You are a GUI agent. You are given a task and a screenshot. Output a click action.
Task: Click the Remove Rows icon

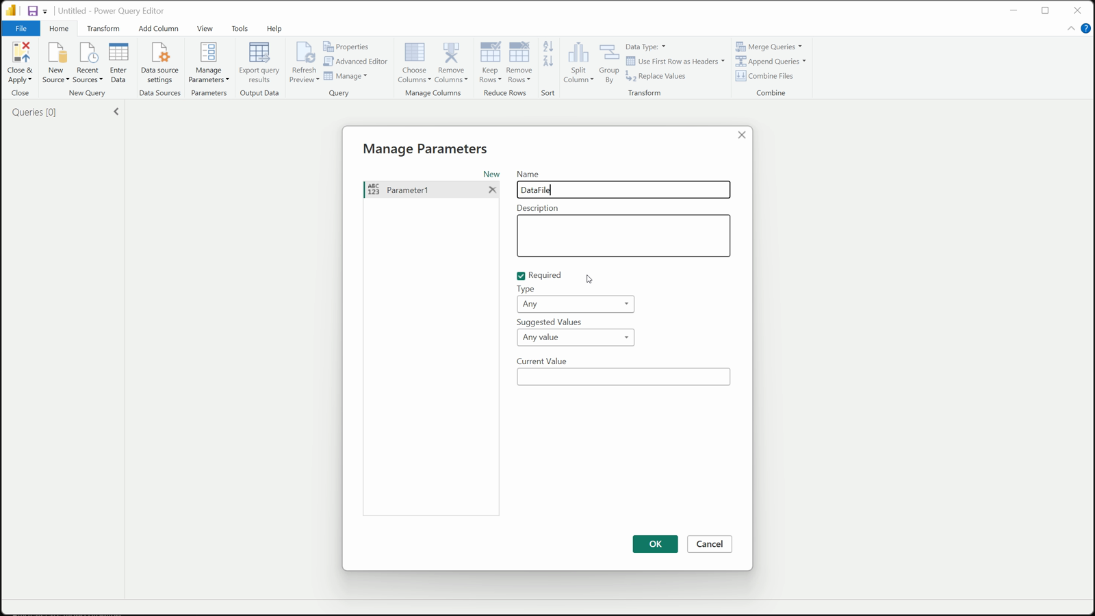click(519, 53)
